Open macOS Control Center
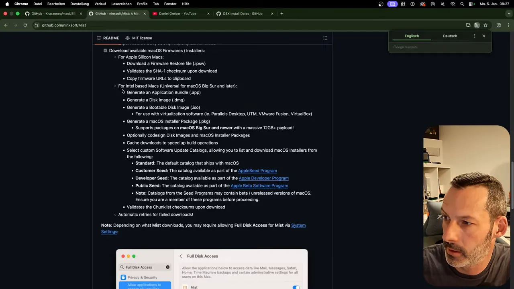Viewport: 514px width, 289px height. click(x=471, y=4)
